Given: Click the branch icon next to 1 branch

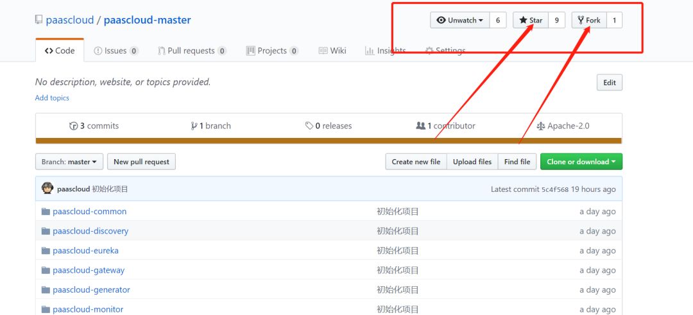Looking at the screenshot, I should point(194,126).
